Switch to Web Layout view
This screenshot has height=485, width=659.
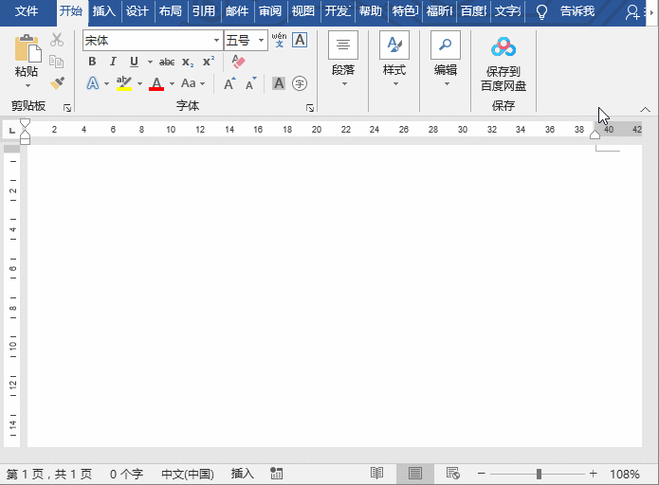453,474
